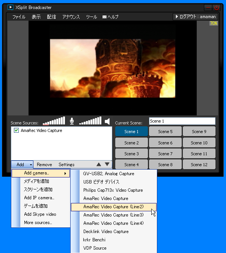Click the Remove source button
This screenshot has width=226, height=253.
pos(44,165)
